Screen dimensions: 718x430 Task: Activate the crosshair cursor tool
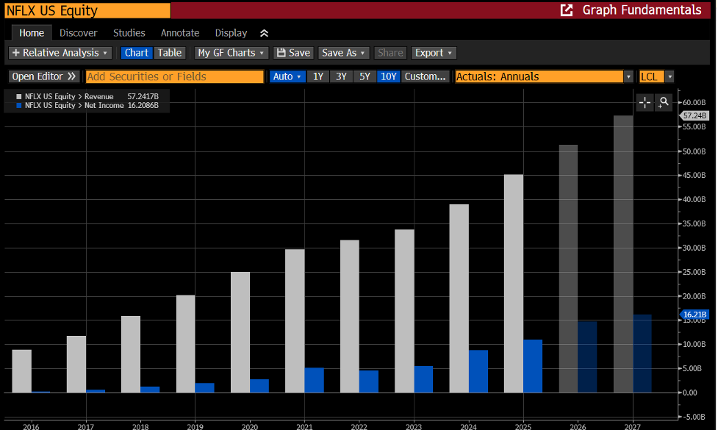coord(645,103)
